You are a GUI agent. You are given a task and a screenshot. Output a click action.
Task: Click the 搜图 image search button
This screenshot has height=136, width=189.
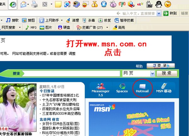[28, 20]
